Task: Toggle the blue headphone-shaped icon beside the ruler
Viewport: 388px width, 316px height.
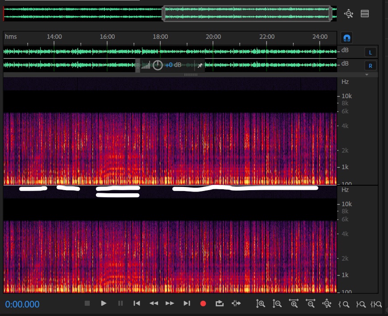Action: pos(346,38)
